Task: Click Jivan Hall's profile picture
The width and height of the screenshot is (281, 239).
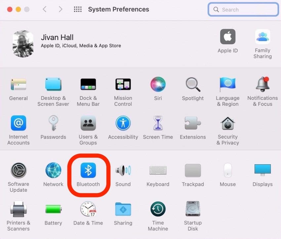Action: [23, 44]
